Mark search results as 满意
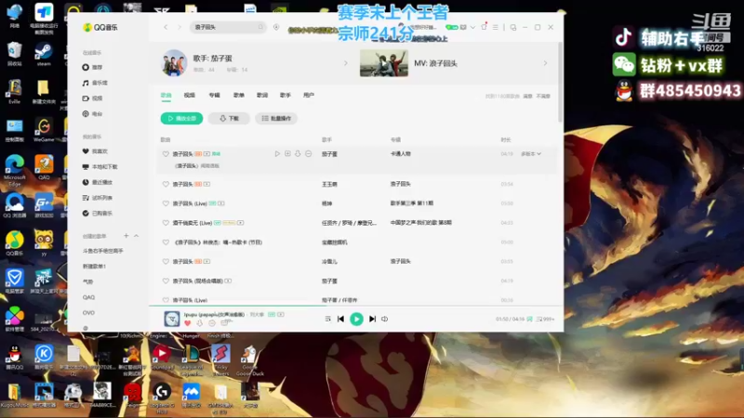The width and height of the screenshot is (744, 418). [527, 97]
